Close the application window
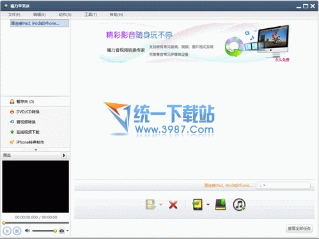This screenshot has height=239, width=319. 313,6
